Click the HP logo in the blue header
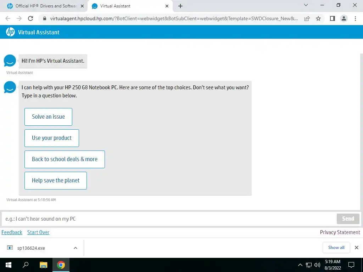The image size is (363, 272). pyautogui.click(x=10, y=32)
